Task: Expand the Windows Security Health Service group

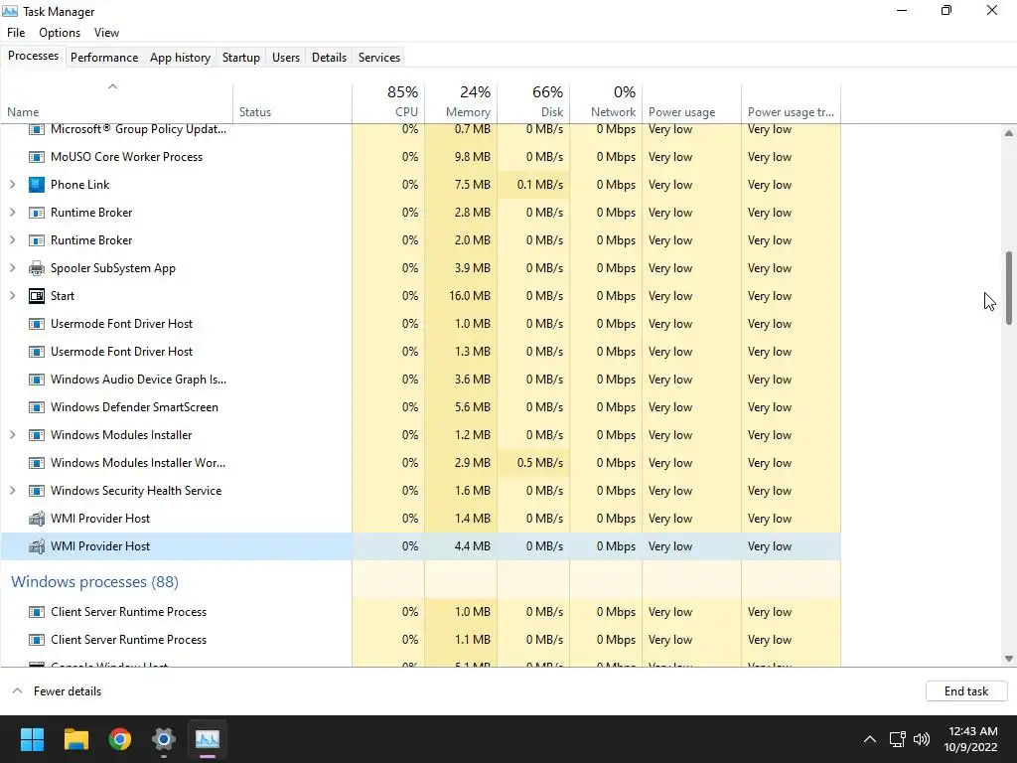Action: (x=12, y=491)
